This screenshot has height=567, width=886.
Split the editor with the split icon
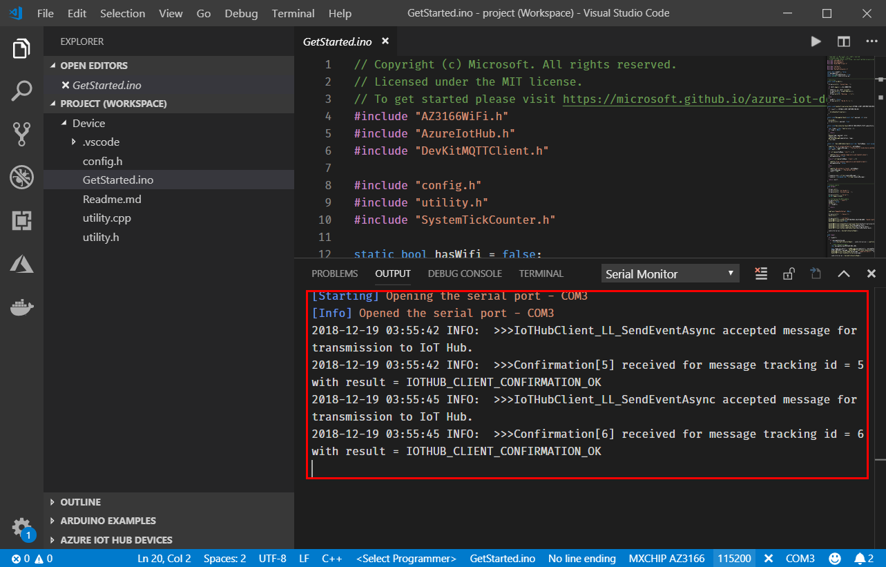pyautogui.click(x=843, y=41)
